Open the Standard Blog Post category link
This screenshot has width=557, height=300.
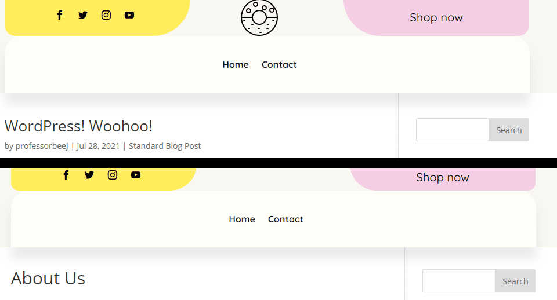(x=165, y=146)
